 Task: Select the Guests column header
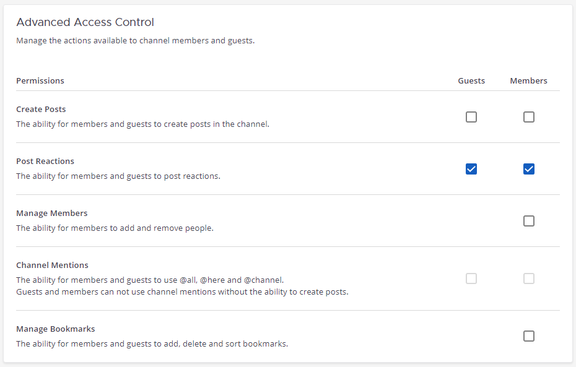471,80
